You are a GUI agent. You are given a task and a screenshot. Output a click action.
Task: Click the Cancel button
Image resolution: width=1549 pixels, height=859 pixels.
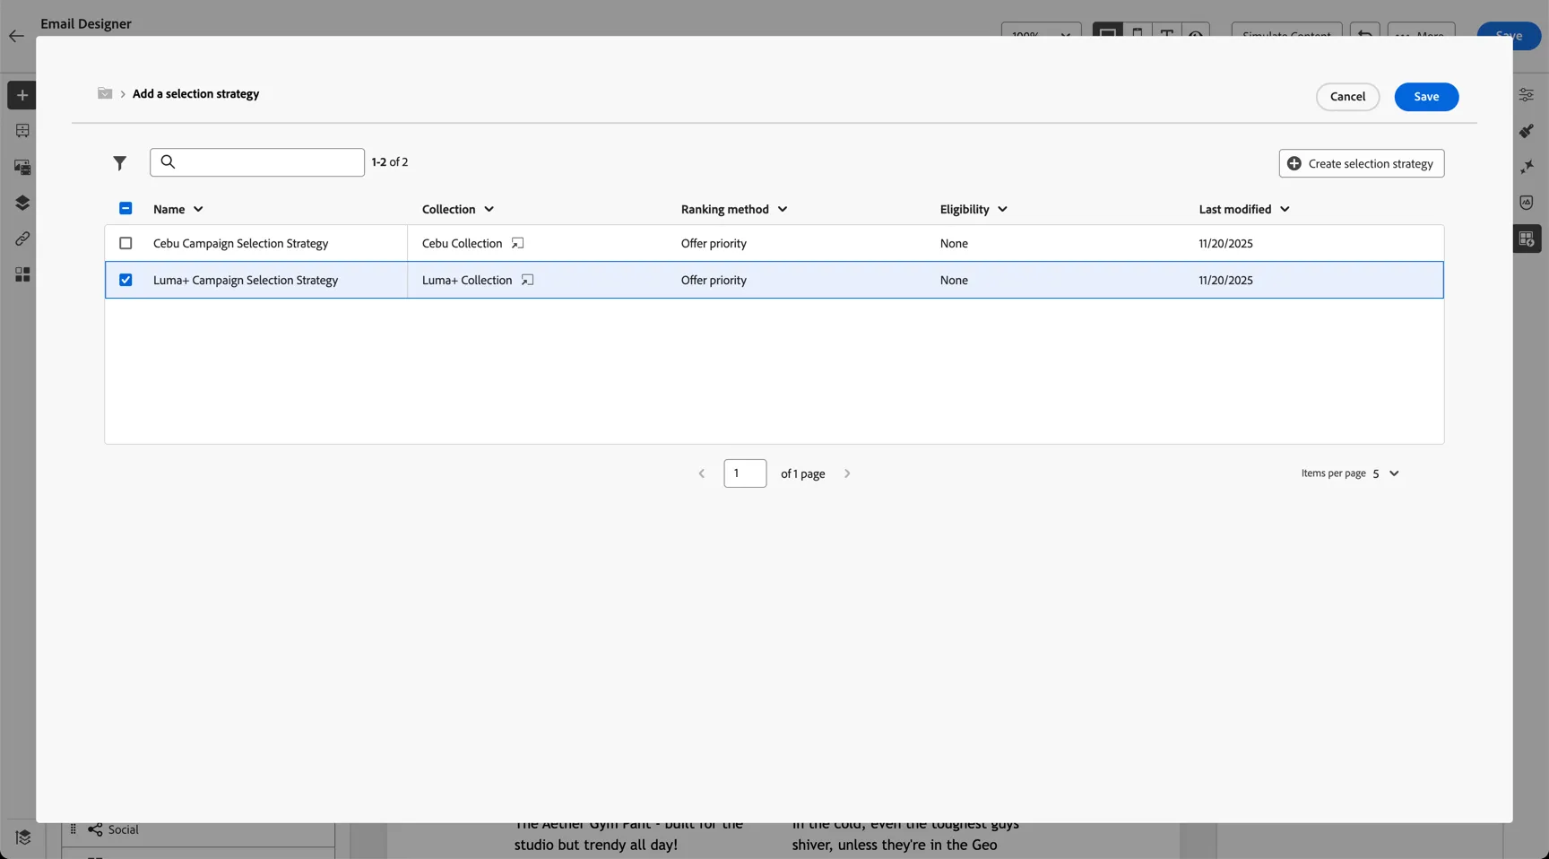pos(1347,97)
